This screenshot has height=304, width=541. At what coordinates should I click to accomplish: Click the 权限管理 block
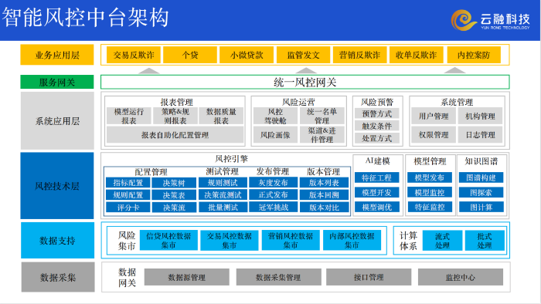tap(434, 134)
